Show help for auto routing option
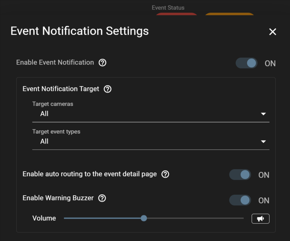The image size is (290, 241). point(165,174)
